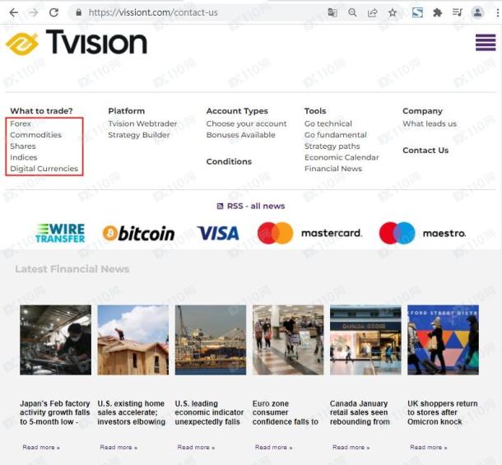The height and width of the screenshot is (465, 502).
Task: Click the share page icon
Action: [x=372, y=13]
